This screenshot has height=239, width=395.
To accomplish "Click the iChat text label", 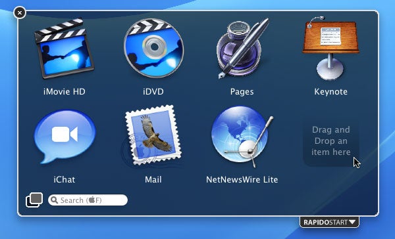I will [x=65, y=180].
